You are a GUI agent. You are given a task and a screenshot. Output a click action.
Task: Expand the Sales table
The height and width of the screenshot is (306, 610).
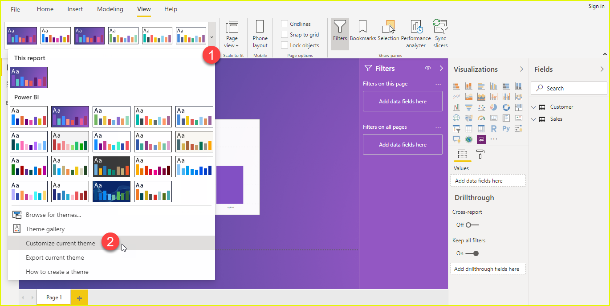(x=534, y=119)
